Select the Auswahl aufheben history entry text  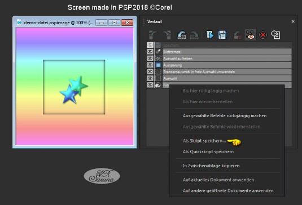(178, 59)
